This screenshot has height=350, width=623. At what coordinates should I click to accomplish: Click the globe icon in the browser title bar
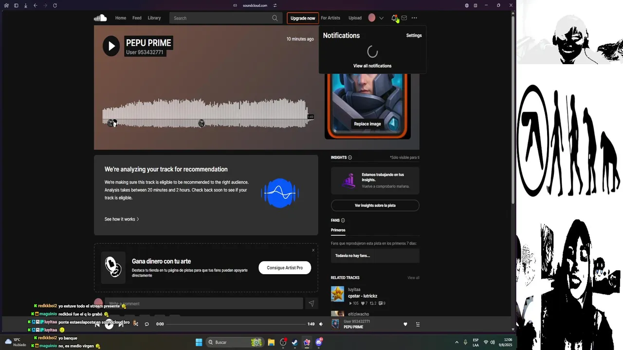click(467, 5)
